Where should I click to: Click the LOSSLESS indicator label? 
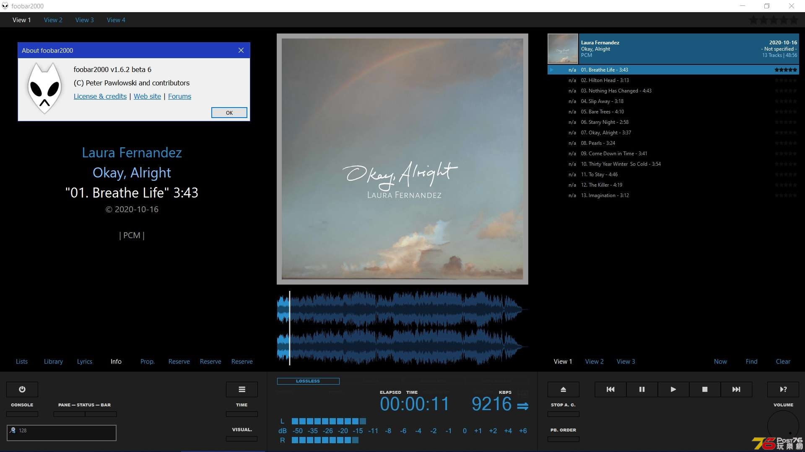click(308, 381)
